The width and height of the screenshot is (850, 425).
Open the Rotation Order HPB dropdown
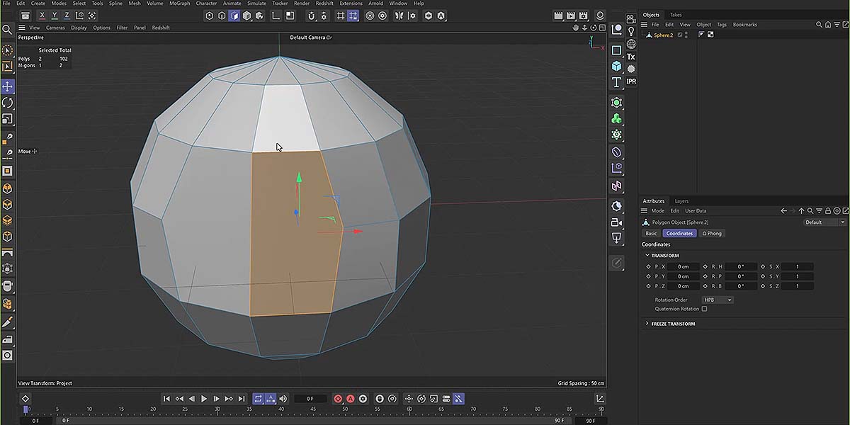(x=718, y=300)
